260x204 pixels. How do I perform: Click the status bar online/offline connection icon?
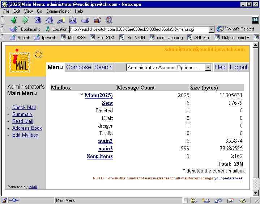[14, 200]
